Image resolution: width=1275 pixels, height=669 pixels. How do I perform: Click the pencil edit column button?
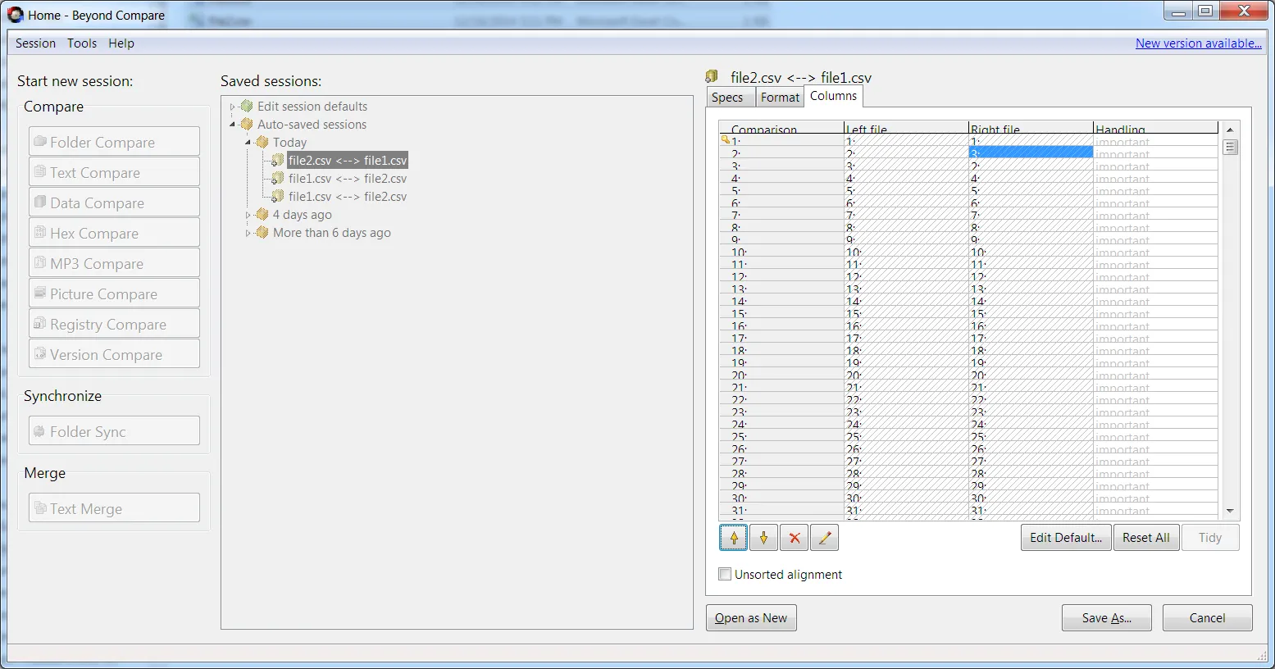824,538
